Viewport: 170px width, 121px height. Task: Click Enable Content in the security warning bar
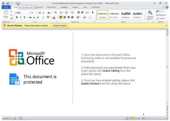[59, 25]
